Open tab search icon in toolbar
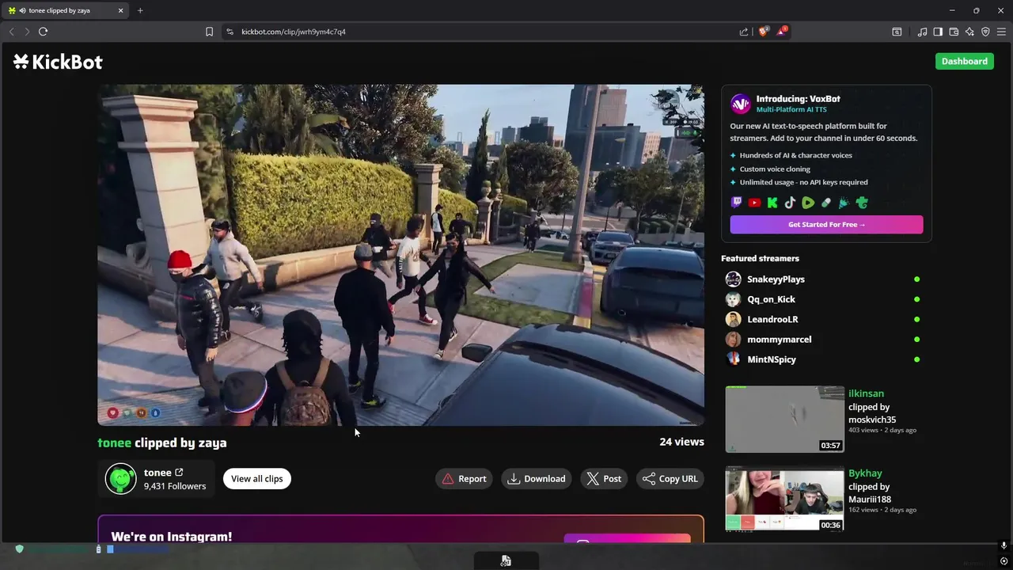The width and height of the screenshot is (1013, 570). click(897, 32)
